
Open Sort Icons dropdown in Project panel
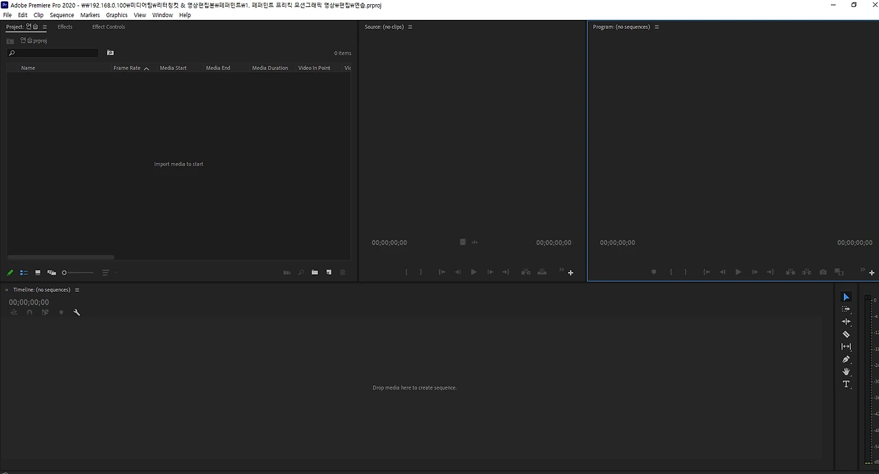110,273
